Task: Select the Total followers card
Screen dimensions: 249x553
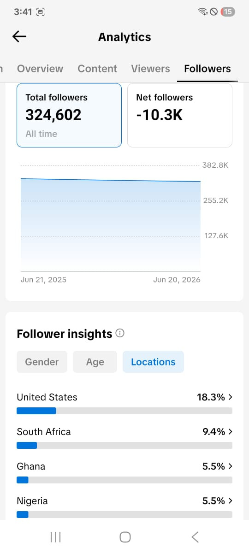Action: click(69, 115)
